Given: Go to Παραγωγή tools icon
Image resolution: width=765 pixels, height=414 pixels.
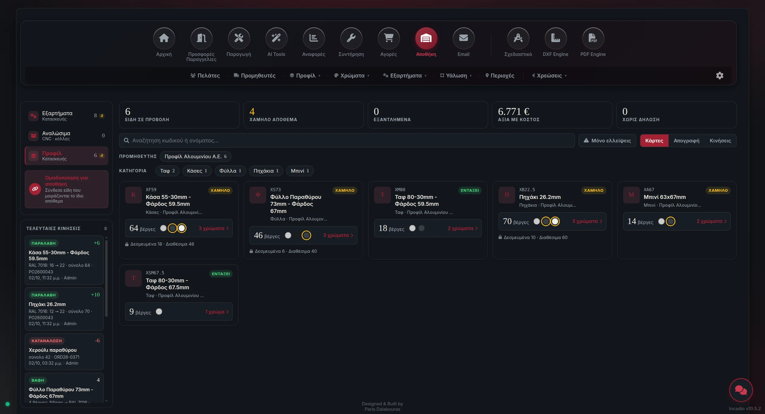Looking at the screenshot, I should 239,38.
